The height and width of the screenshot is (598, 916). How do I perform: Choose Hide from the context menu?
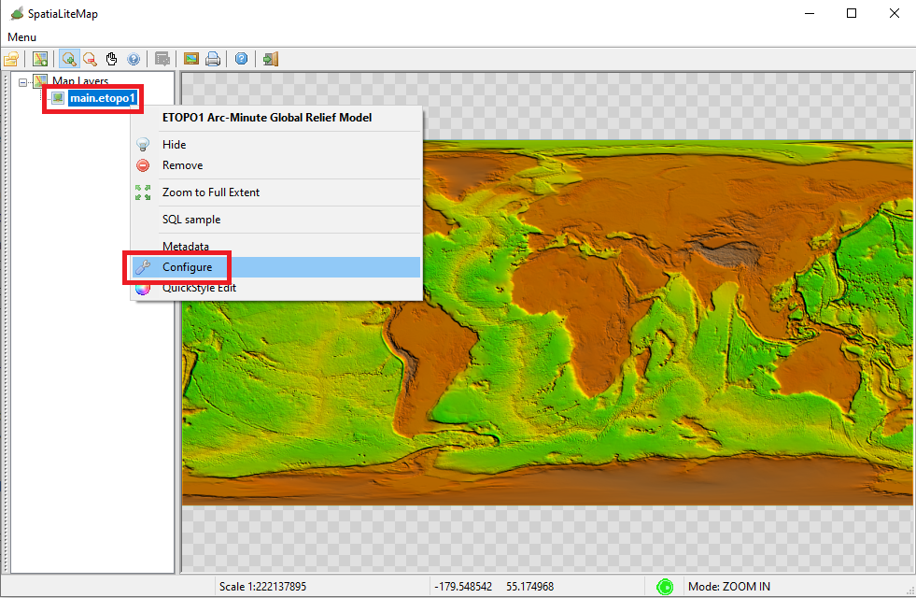[x=275, y=145]
